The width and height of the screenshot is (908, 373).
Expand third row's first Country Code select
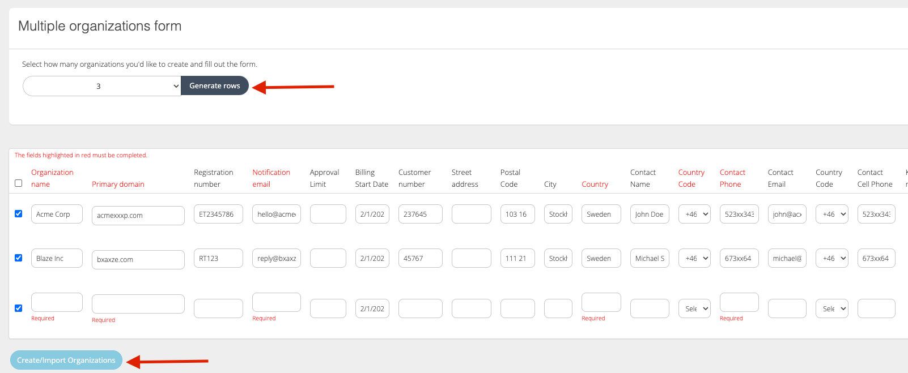tap(694, 308)
